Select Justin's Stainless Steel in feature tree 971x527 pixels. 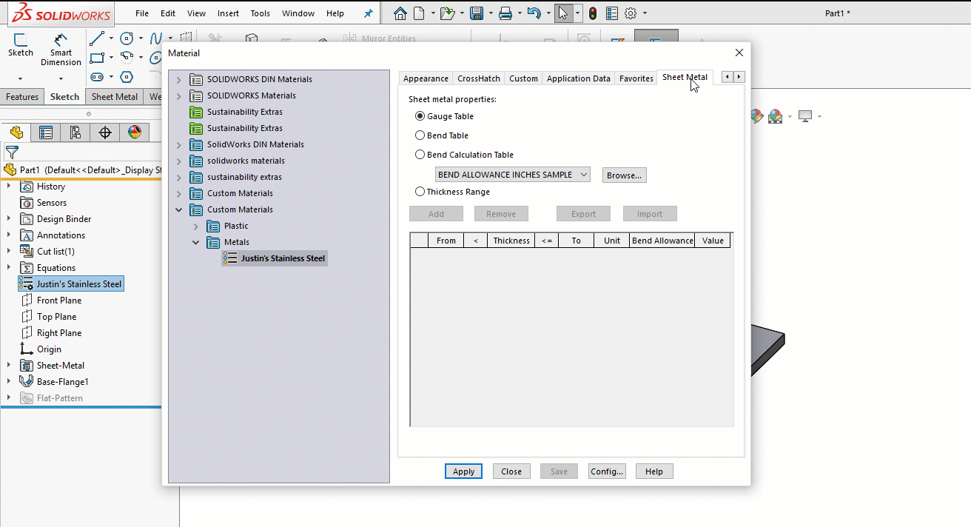[71, 284]
